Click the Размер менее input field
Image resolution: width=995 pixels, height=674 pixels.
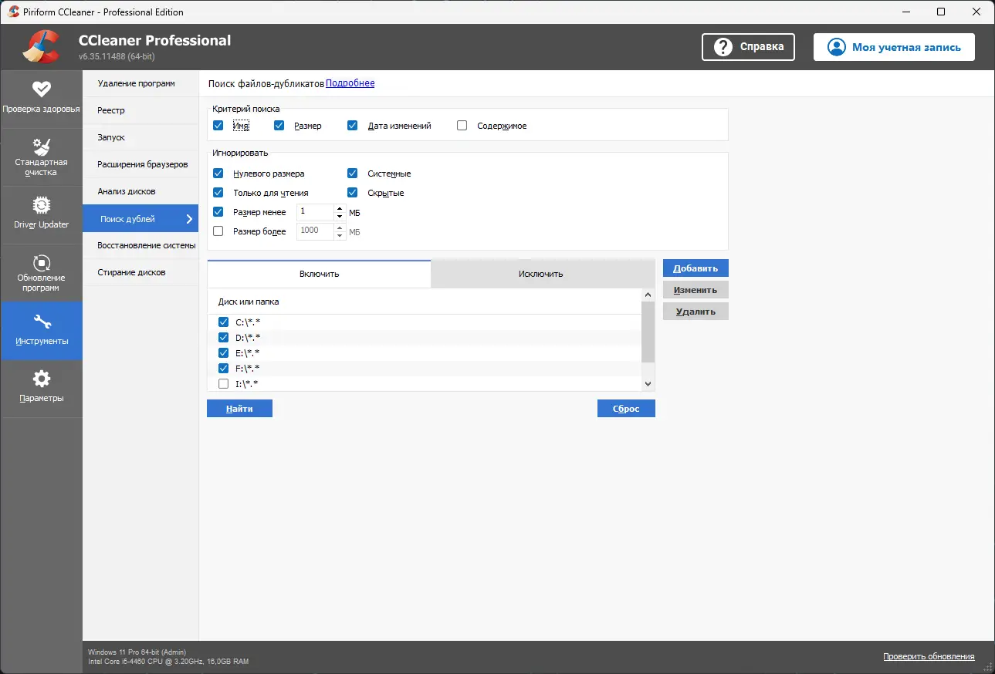click(x=315, y=212)
